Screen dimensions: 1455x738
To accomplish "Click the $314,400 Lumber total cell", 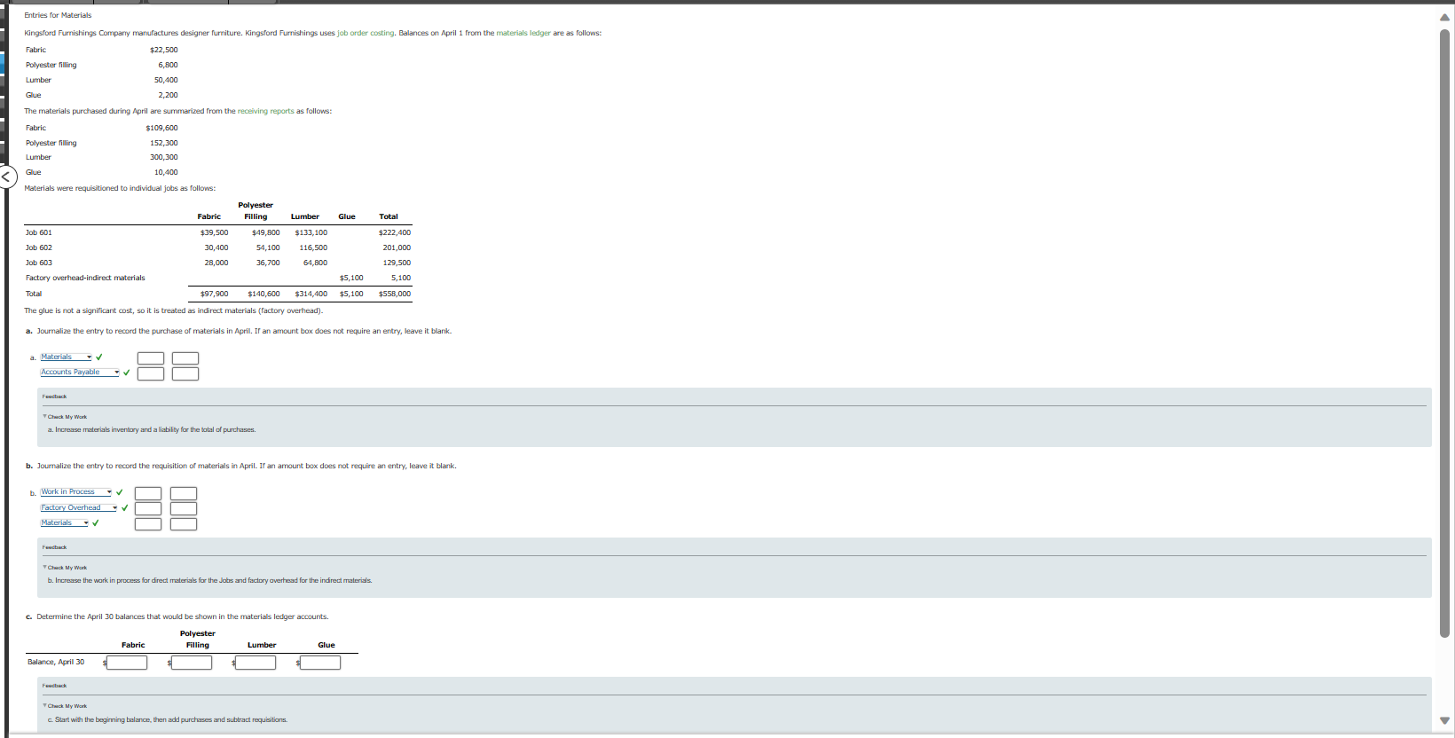I will click(x=311, y=294).
